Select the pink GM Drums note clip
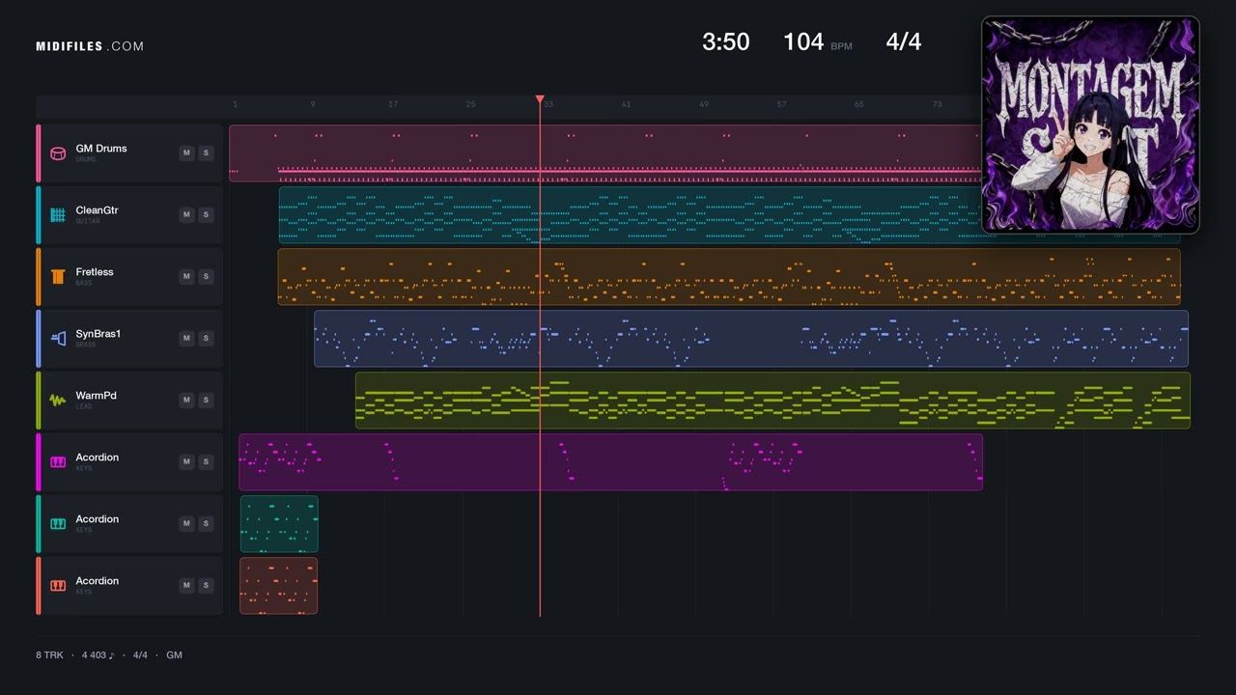1236x695 pixels. point(605,153)
